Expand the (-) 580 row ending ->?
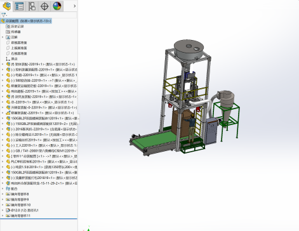The height and width of the screenshot is (231, 299). click(x=3, y=81)
